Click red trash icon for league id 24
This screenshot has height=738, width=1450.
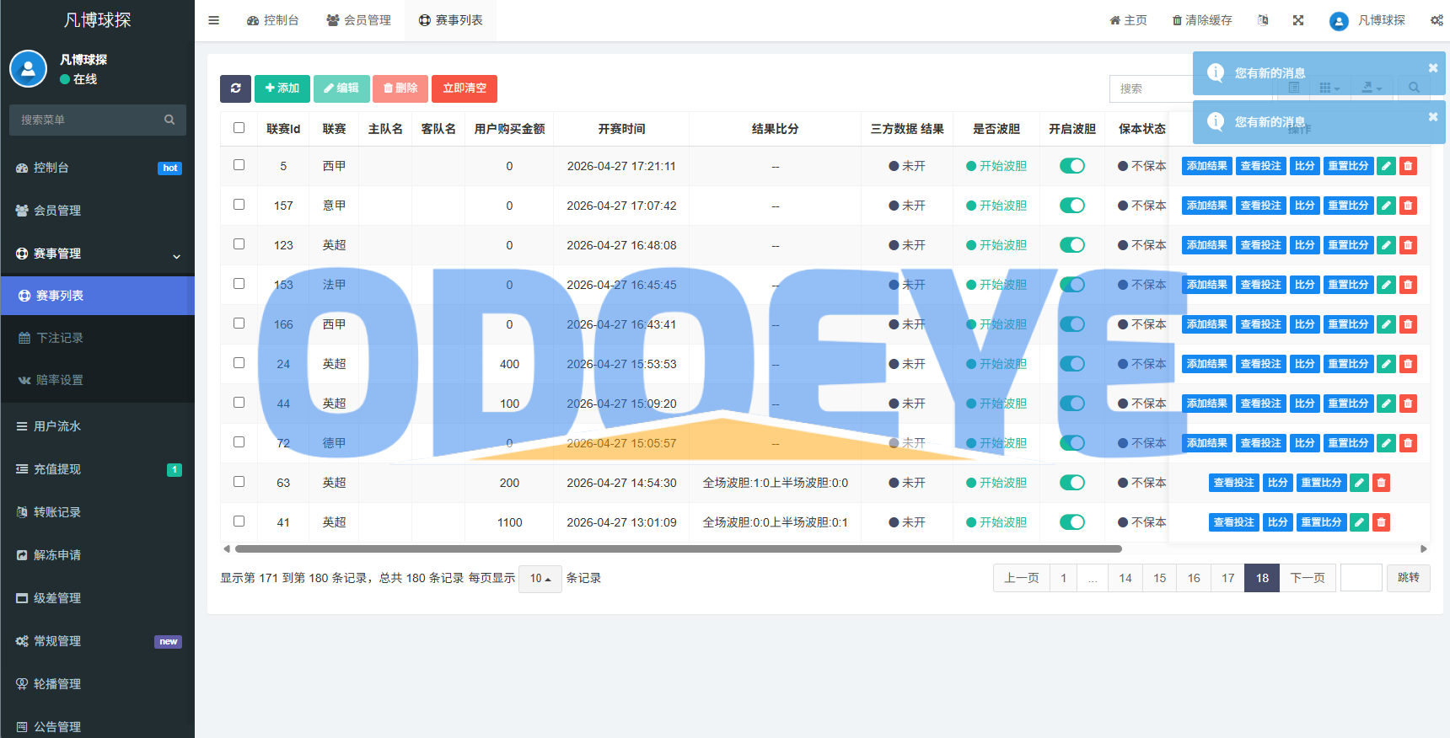click(1408, 364)
